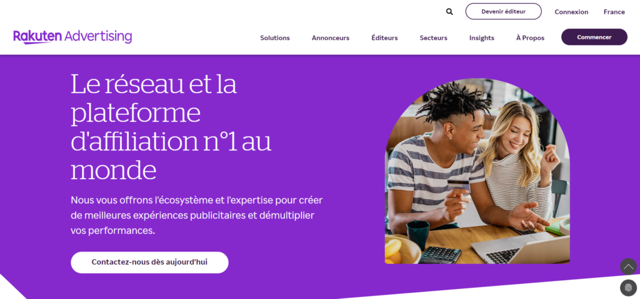
Task: Click the Commencer button
Action: (594, 37)
